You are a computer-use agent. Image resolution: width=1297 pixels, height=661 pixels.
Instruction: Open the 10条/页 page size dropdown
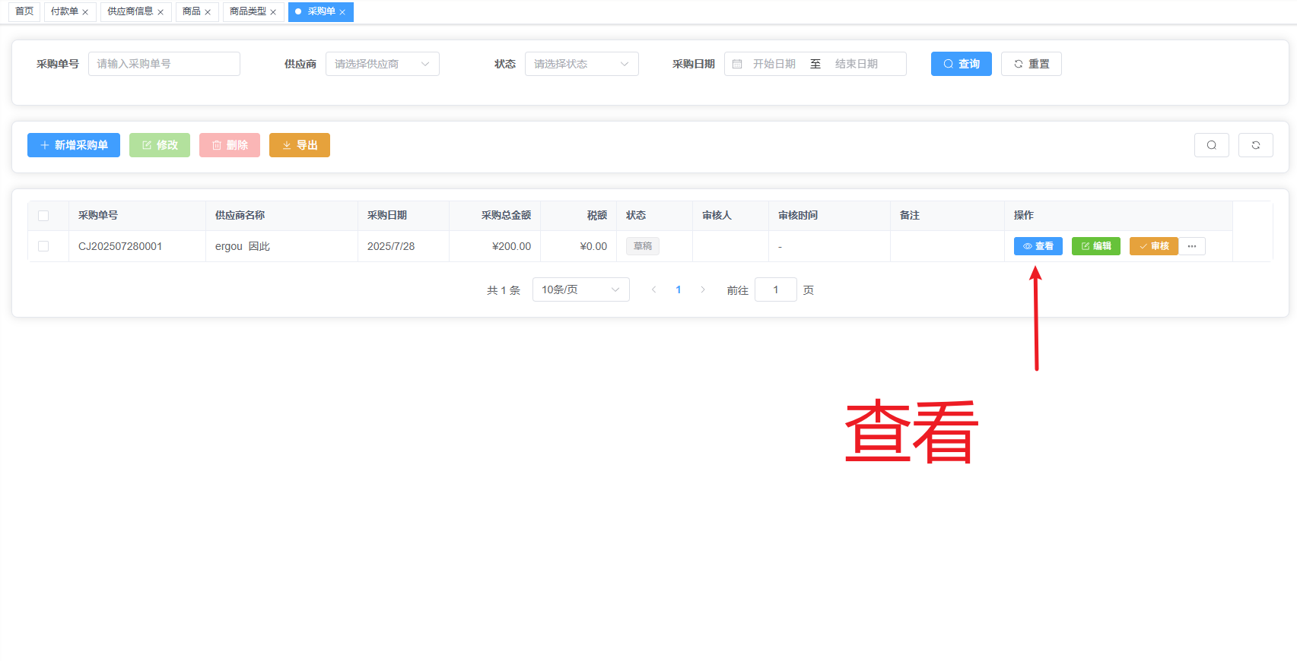click(x=581, y=289)
